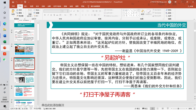Screen dimensions: 196x110
Task: Open the font name dropdown
Action: (x=62, y=11)
